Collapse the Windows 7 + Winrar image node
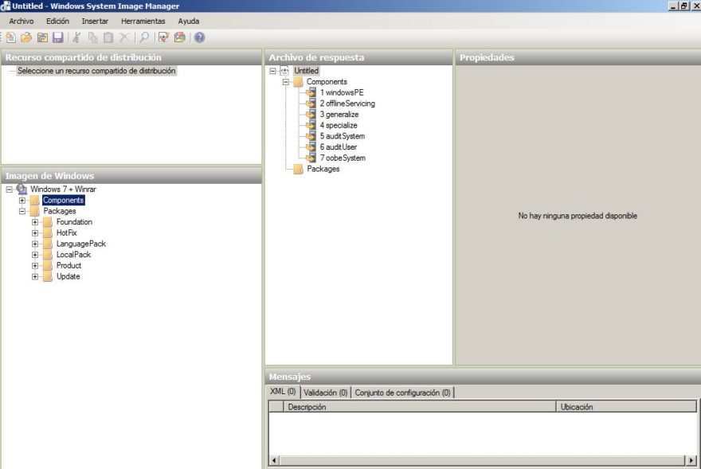 (x=9, y=190)
